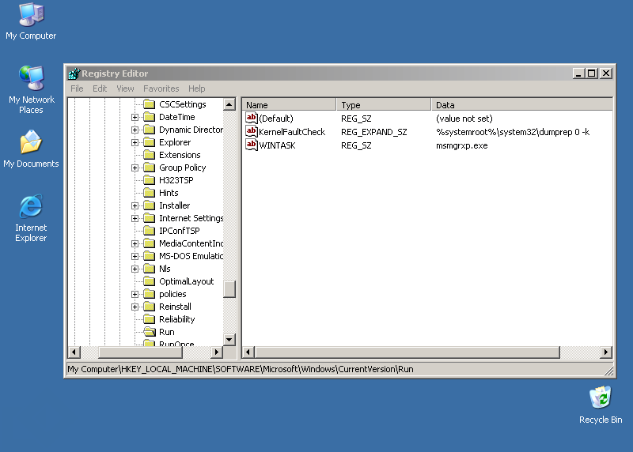The image size is (633, 452).
Task: Expand the Explorer key
Action: (135, 143)
